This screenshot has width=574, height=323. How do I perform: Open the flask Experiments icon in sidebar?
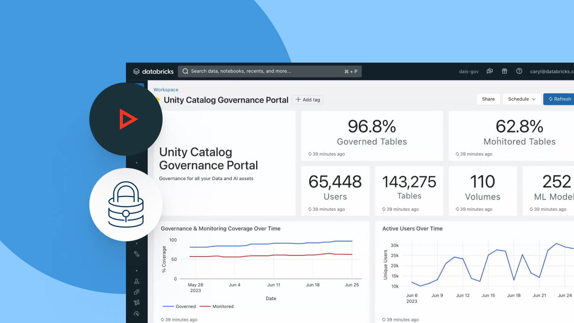[x=137, y=281]
